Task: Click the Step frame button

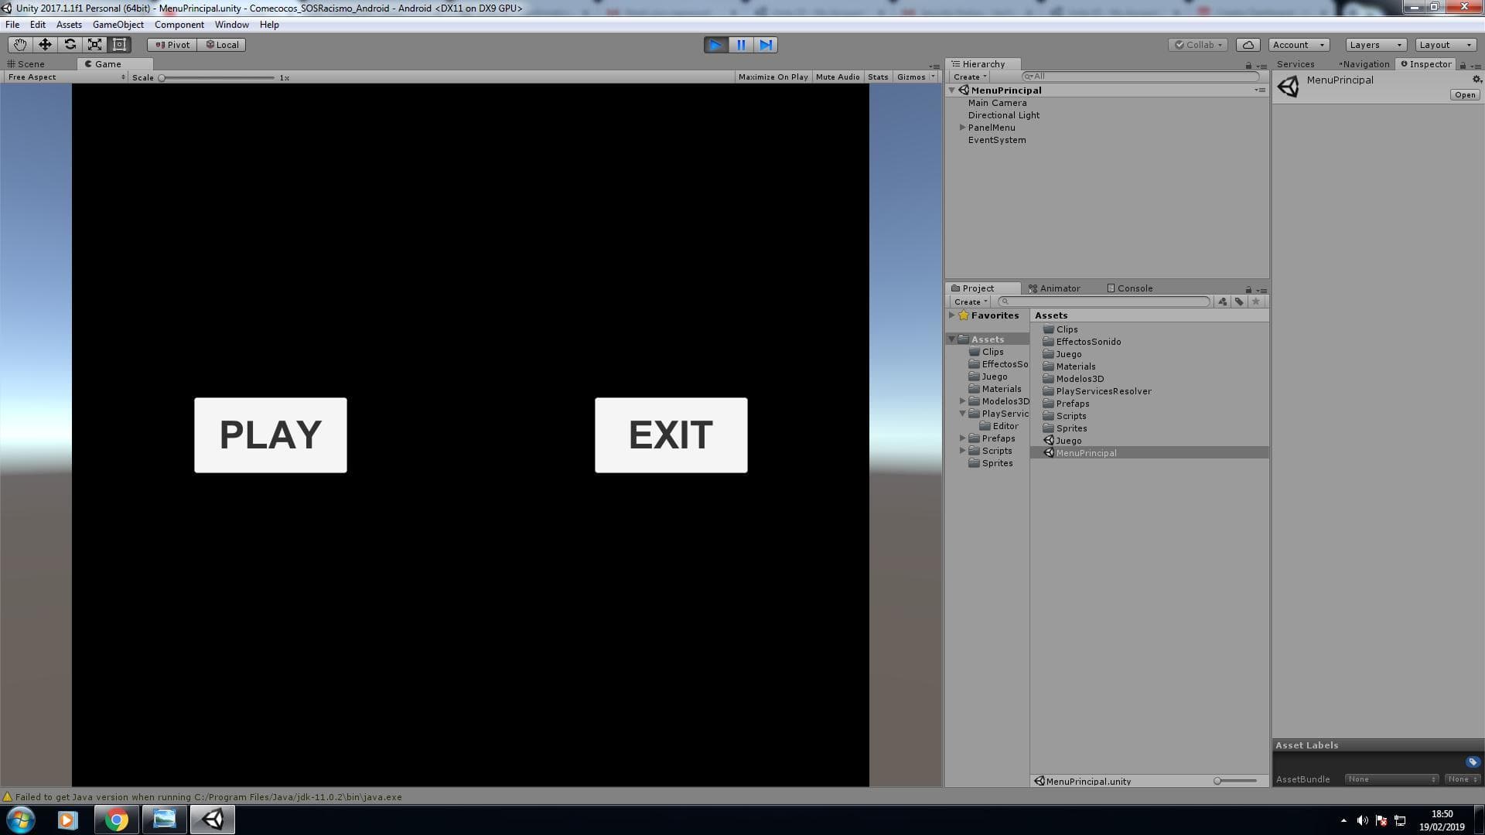Action: click(766, 45)
